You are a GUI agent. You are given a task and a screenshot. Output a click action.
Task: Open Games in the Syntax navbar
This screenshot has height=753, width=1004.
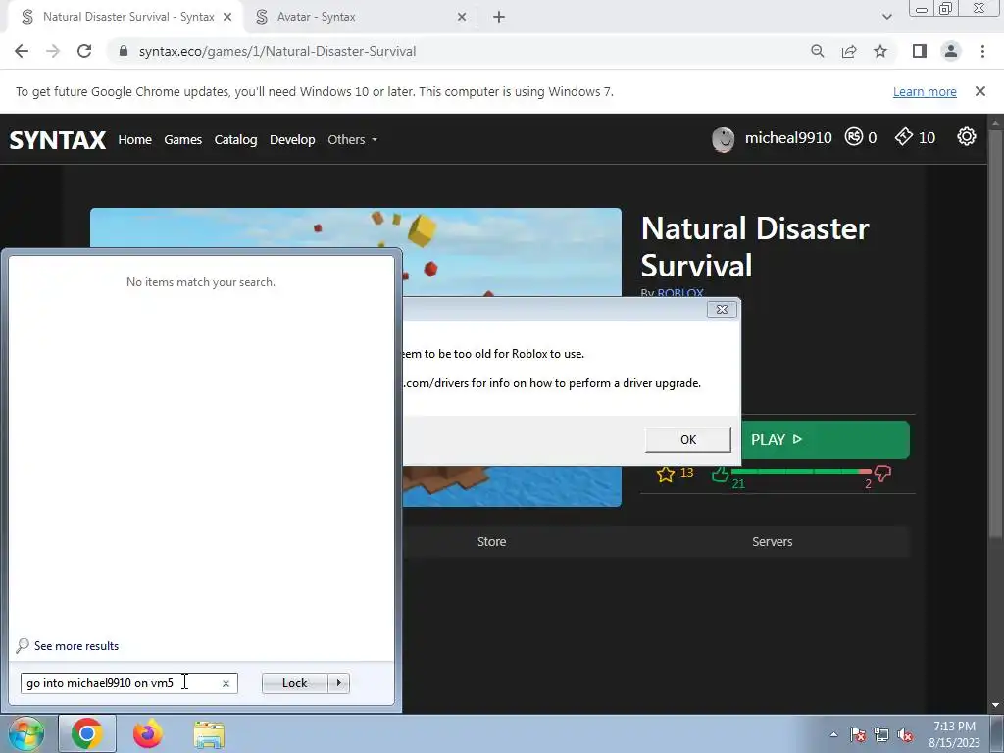tap(182, 139)
